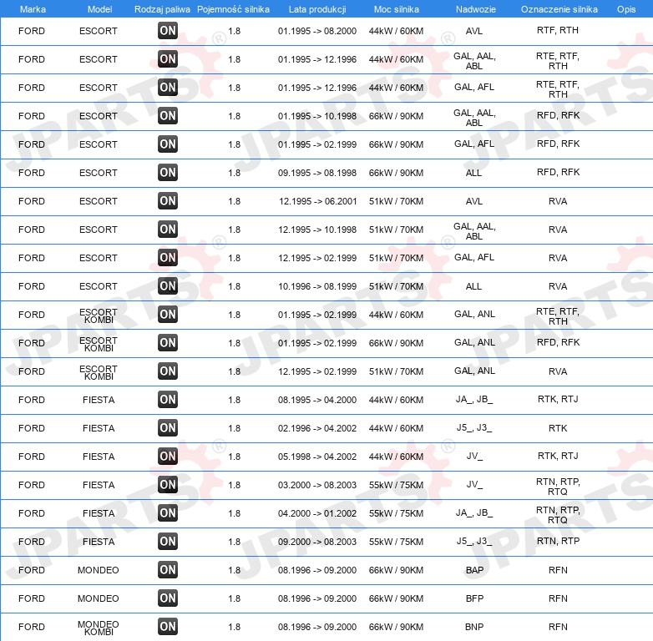Select the date range 09.1995 -> 08.1998
Image resolution: width=653 pixels, height=641 pixels.
317,173
